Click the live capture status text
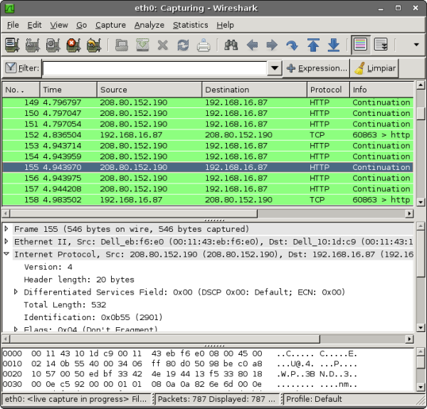 tap(75, 399)
